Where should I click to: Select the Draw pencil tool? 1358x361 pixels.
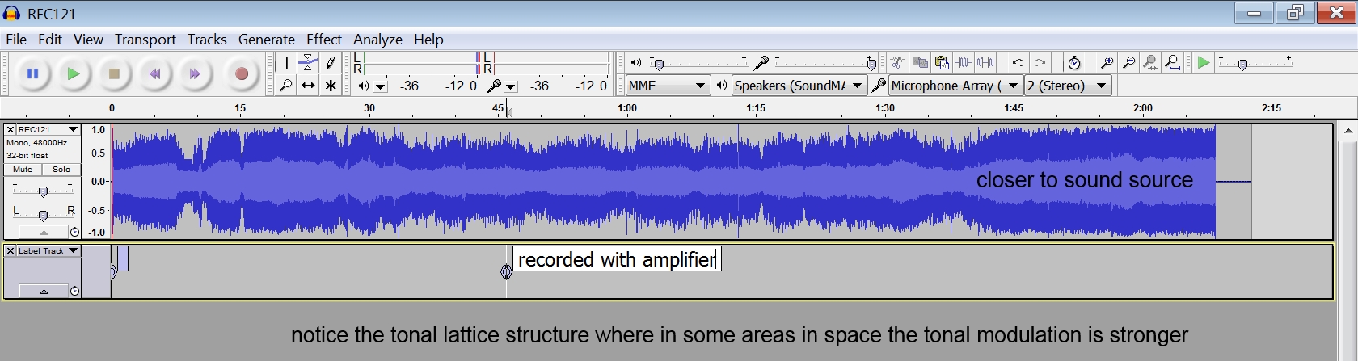point(330,63)
